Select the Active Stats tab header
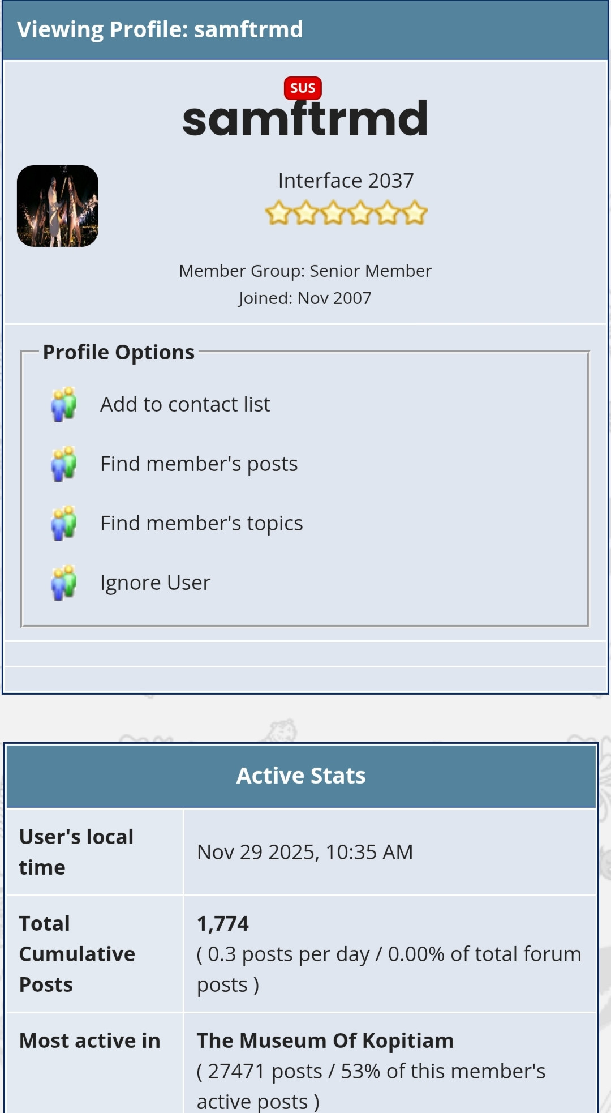The height and width of the screenshot is (1113, 611). click(x=302, y=776)
